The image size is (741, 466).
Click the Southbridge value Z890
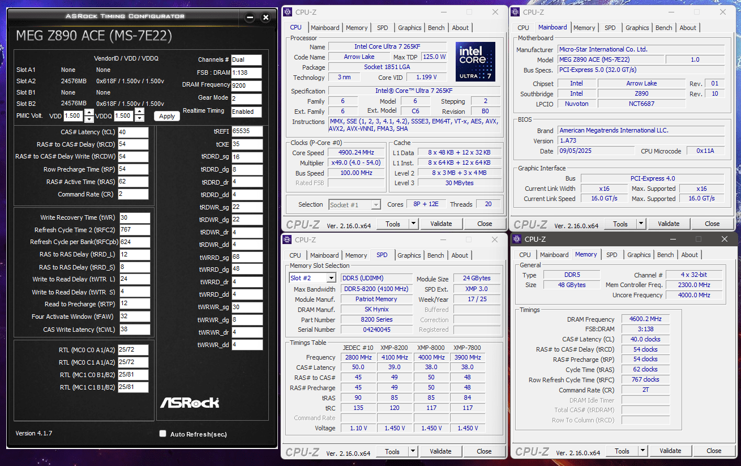pos(641,93)
